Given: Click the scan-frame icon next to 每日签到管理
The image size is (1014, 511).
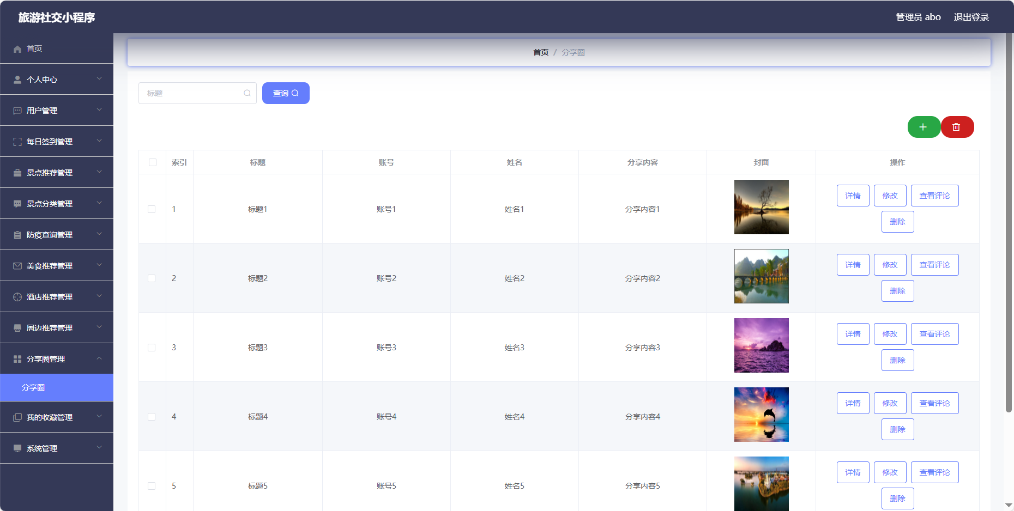Looking at the screenshot, I should pyautogui.click(x=17, y=142).
